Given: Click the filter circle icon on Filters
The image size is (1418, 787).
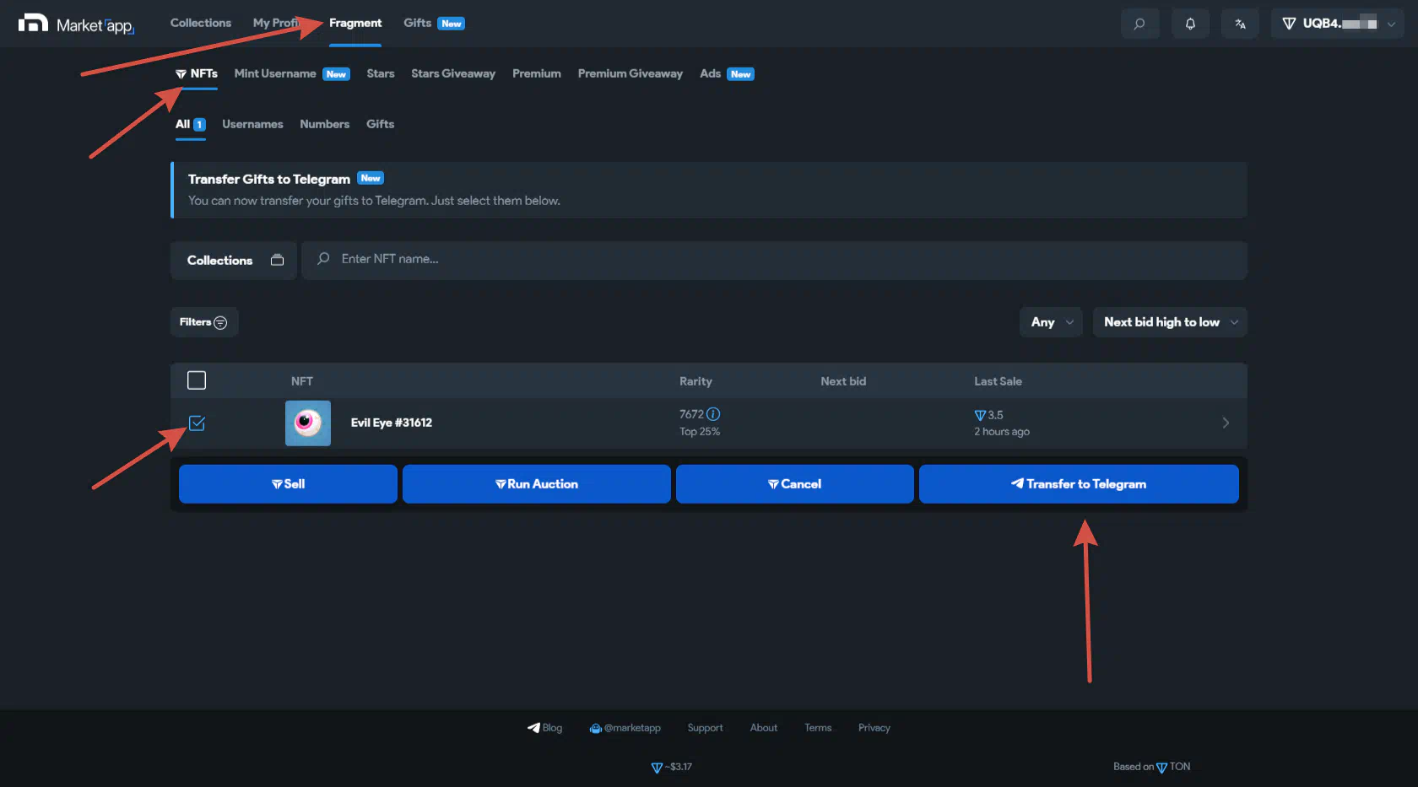Looking at the screenshot, I should coord(220,322).
